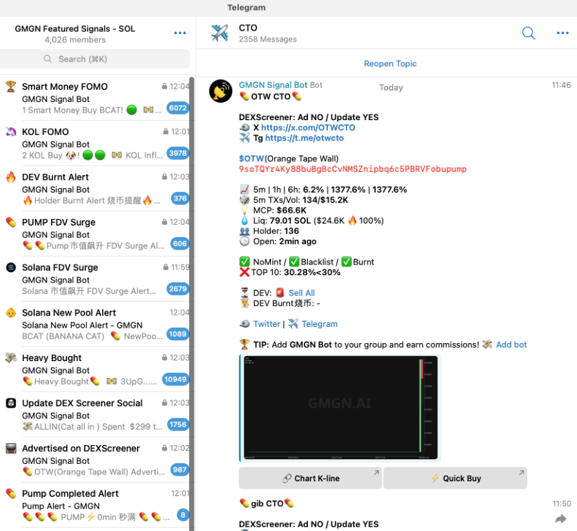This screenshot has width=577, height=531.
Task: Click the red OTW contract address
Action: 352,169
